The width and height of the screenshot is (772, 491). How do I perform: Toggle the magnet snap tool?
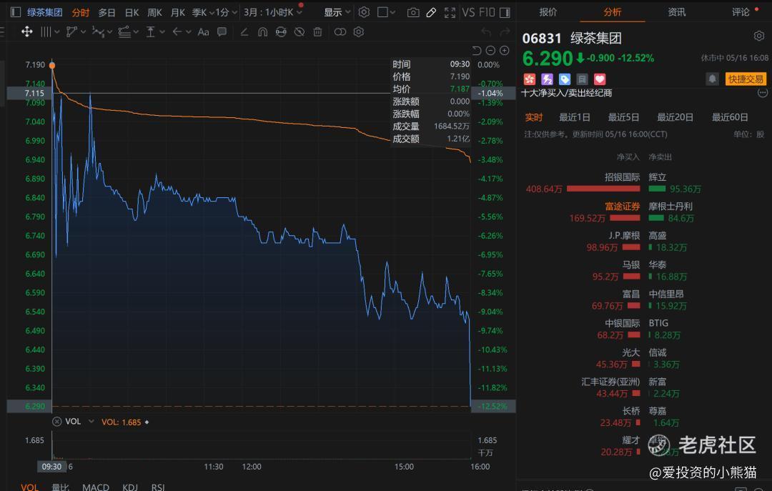click(262, 32)
